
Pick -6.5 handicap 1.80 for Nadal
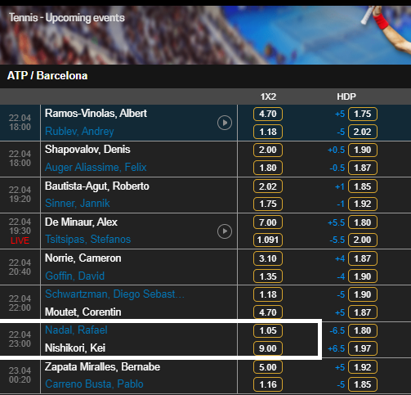pyautogui.click(x=363, y=330)
